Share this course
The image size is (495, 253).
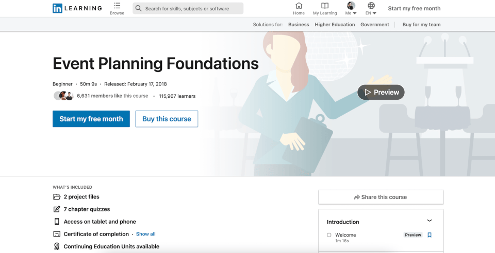pyautogui.click(x=381, y=197)
